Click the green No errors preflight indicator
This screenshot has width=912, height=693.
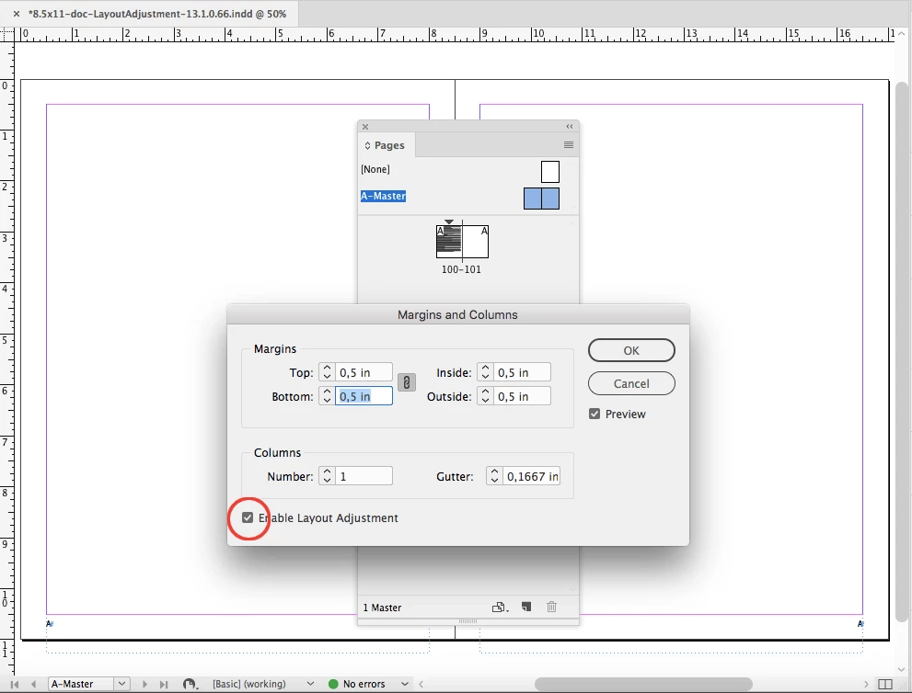coord(333,684)
